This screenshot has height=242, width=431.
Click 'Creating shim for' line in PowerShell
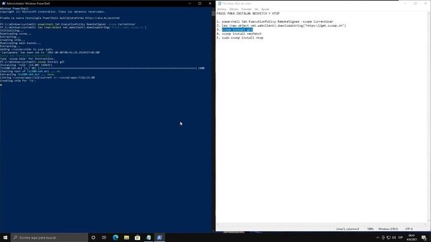tap(18, 81)
